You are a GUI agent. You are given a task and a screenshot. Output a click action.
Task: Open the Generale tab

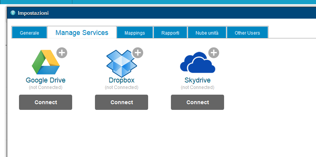click(x=29, y=32)
